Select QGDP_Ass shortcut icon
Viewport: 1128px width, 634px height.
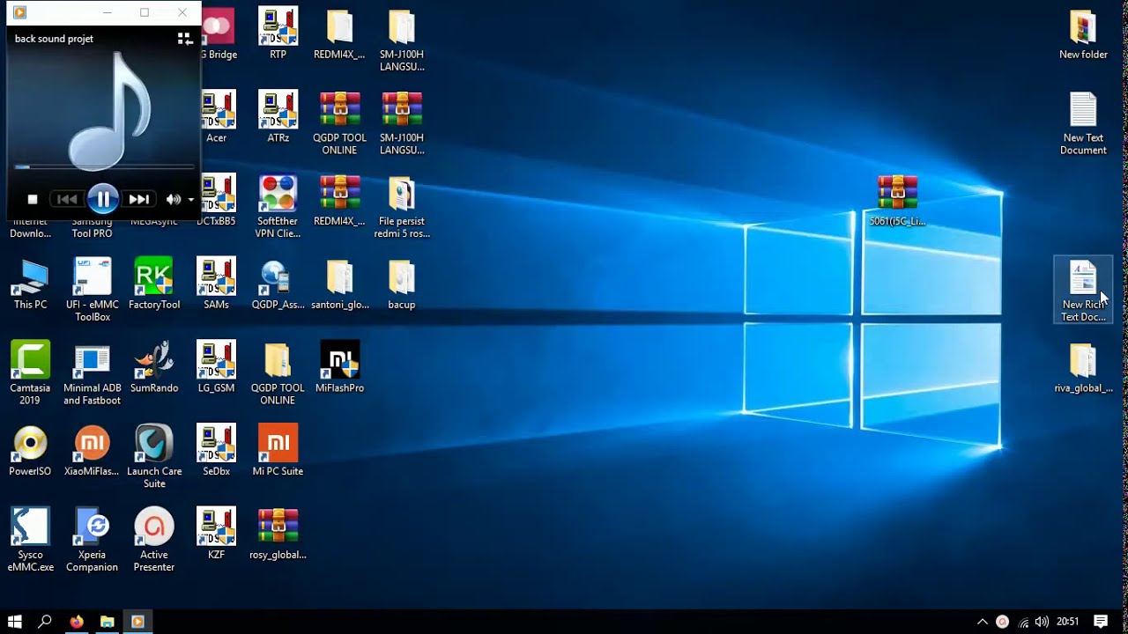pyautogui.click(x=278, y=284)
